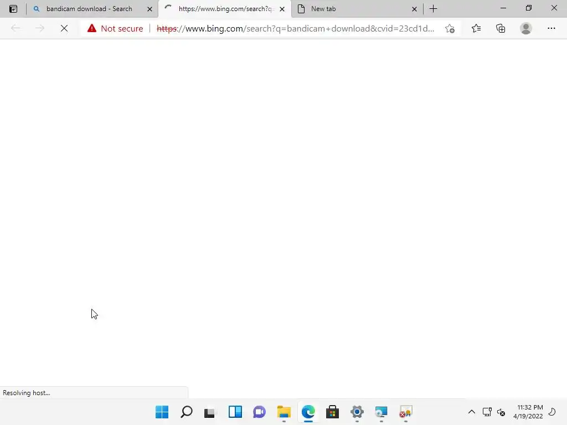This screenshot has height=425, width=567.
Task: Show hidden system tray icons
Action: tap(472, 412)
